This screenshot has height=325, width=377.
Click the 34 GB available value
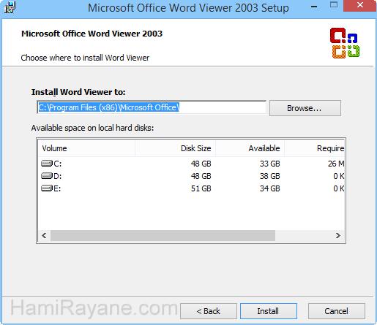(x=269, y=188)
